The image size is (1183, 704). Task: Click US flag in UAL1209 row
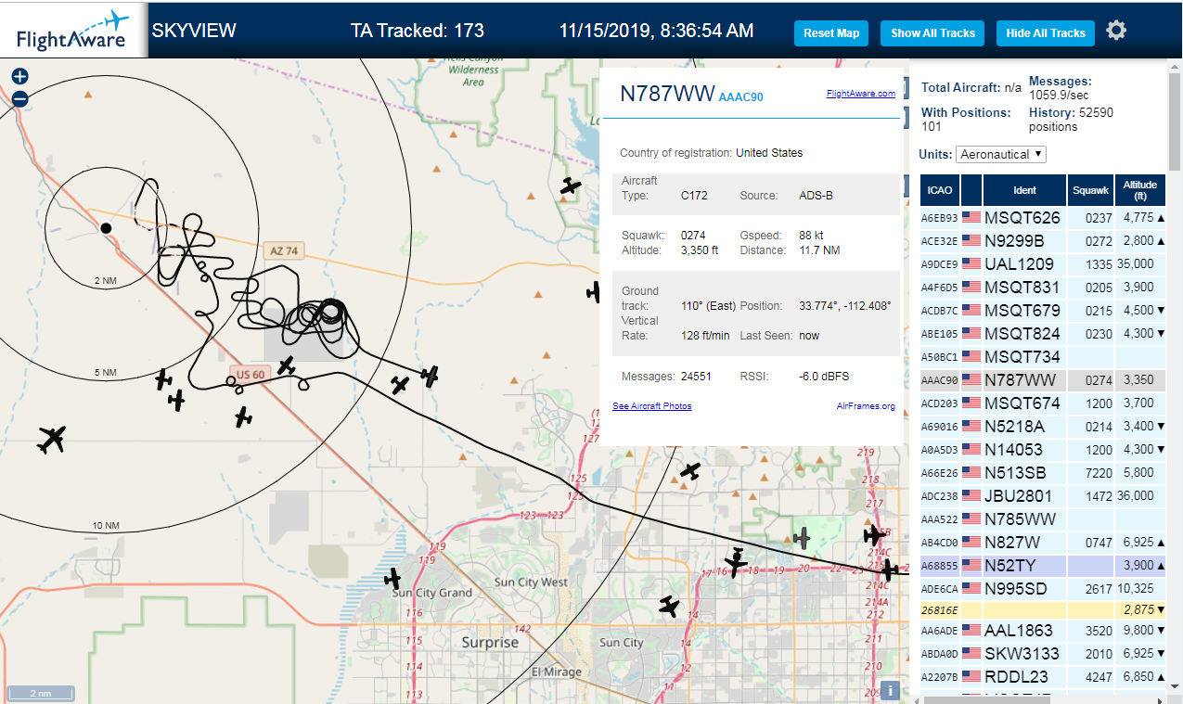pos(971,264)
